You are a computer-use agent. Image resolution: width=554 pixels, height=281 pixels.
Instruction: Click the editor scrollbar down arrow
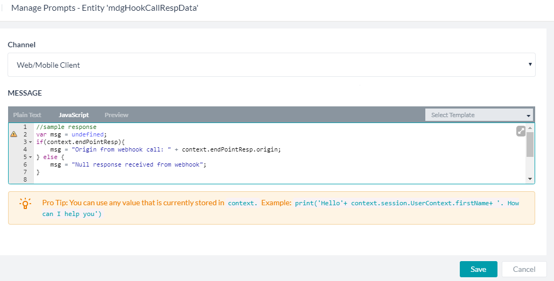click(x=530, y=179)
